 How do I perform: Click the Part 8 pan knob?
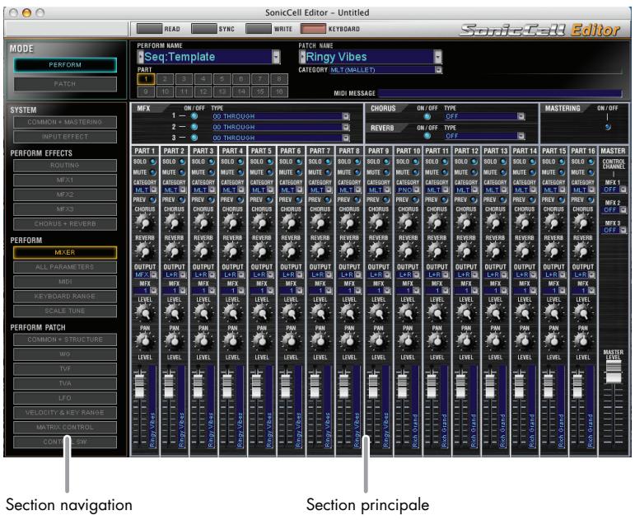click(349, 341)
